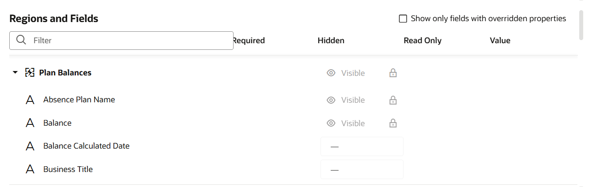Click the Hidden column header

pyautogui.click(x=331, y=41)
